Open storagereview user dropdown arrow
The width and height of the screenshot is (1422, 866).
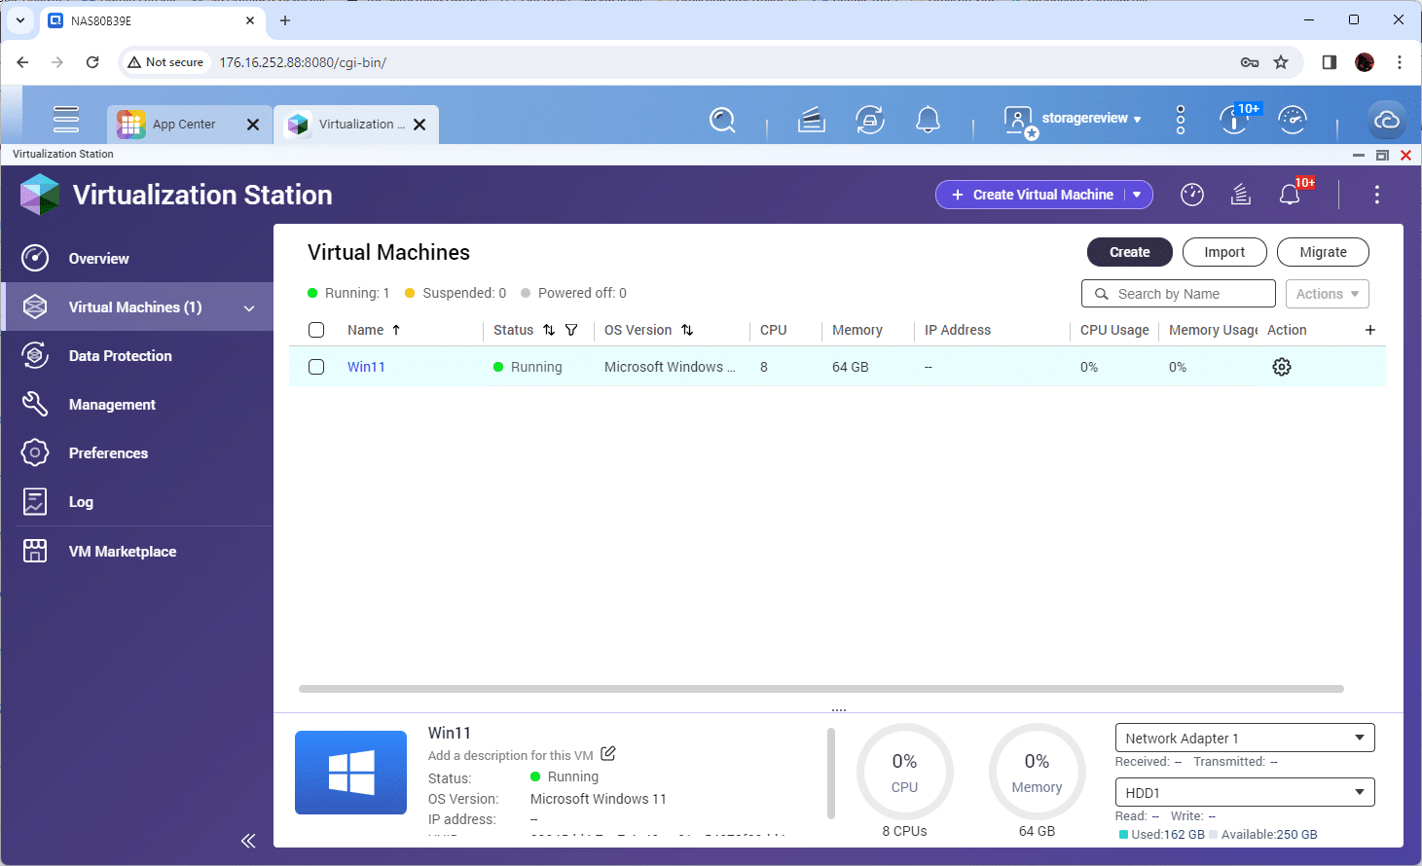pos(1137,120)
